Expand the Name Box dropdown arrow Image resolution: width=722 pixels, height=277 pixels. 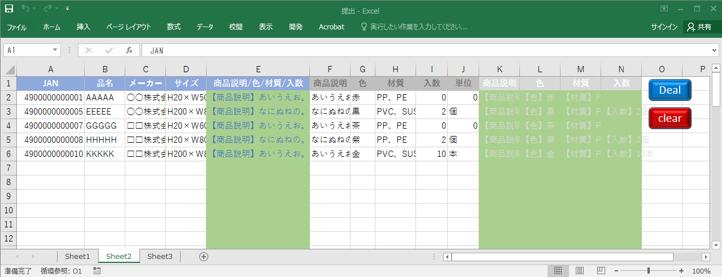point(55,50)
